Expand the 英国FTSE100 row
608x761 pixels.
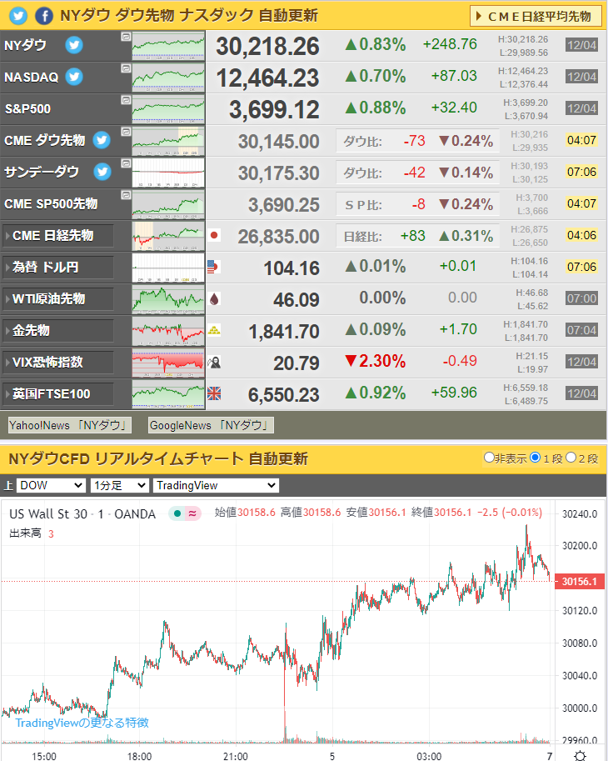coord(58,394)
